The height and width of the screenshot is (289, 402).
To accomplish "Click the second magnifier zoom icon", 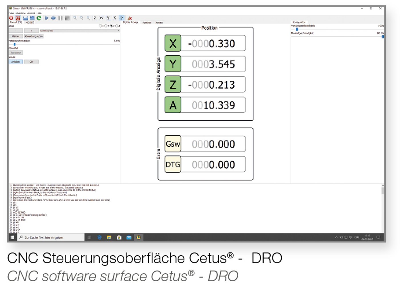I will 82,18.
